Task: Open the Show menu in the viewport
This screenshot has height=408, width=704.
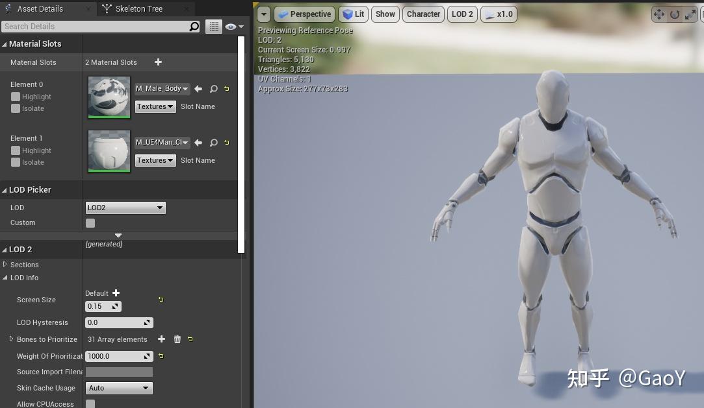Action: pos(385,14)
